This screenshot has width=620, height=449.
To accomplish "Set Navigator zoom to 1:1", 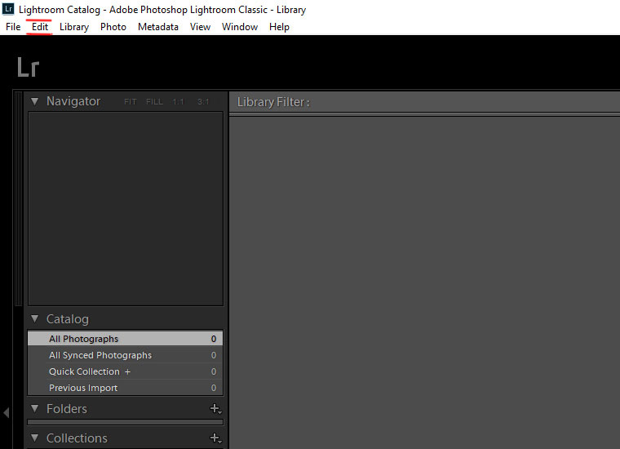I will (x=179, y=102).
